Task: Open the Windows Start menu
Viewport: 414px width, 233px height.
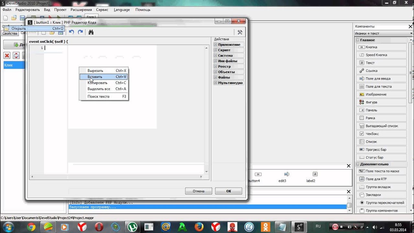Action: (x=8, y=227)
